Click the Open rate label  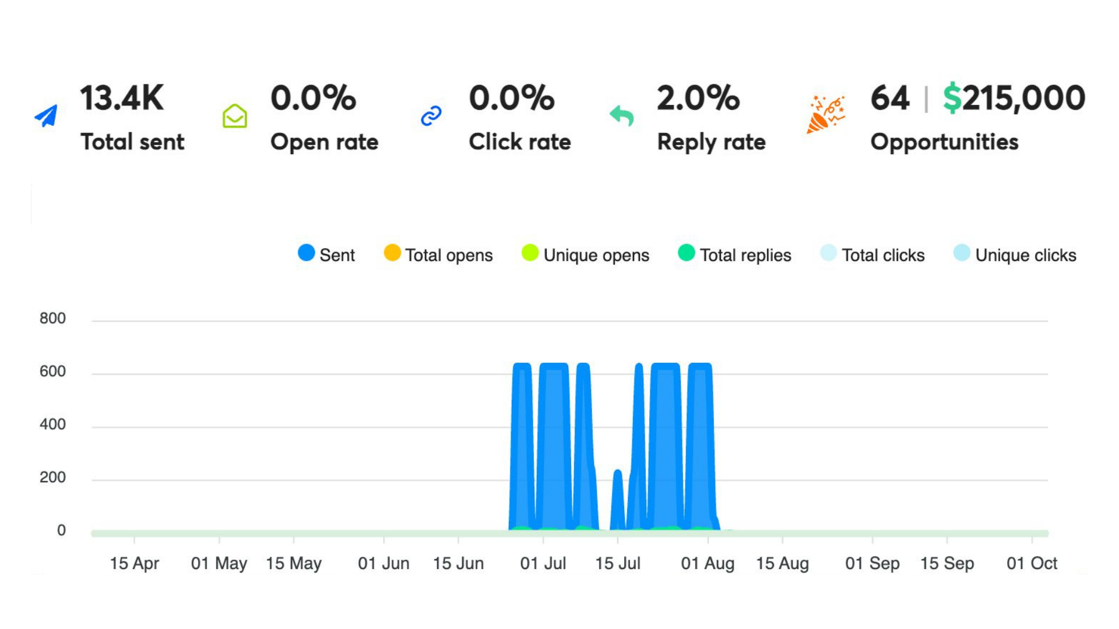(x=324, y=142)
